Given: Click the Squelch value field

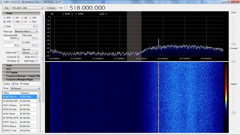Looking at the screenshot, I should pos(10,45).
